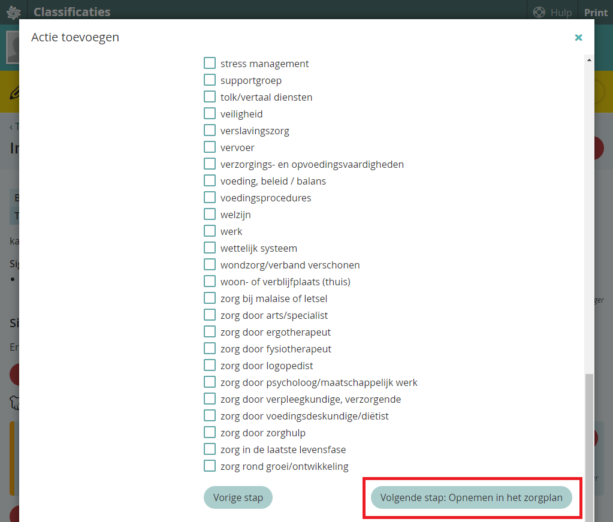Enable the supportgroep checkbox
The image size is (613, 522).
pos(210,80)
